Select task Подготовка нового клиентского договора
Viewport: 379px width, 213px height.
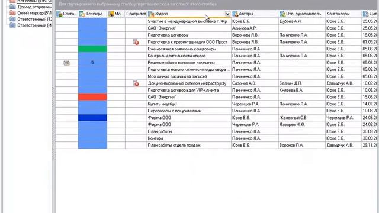(188, 70)
